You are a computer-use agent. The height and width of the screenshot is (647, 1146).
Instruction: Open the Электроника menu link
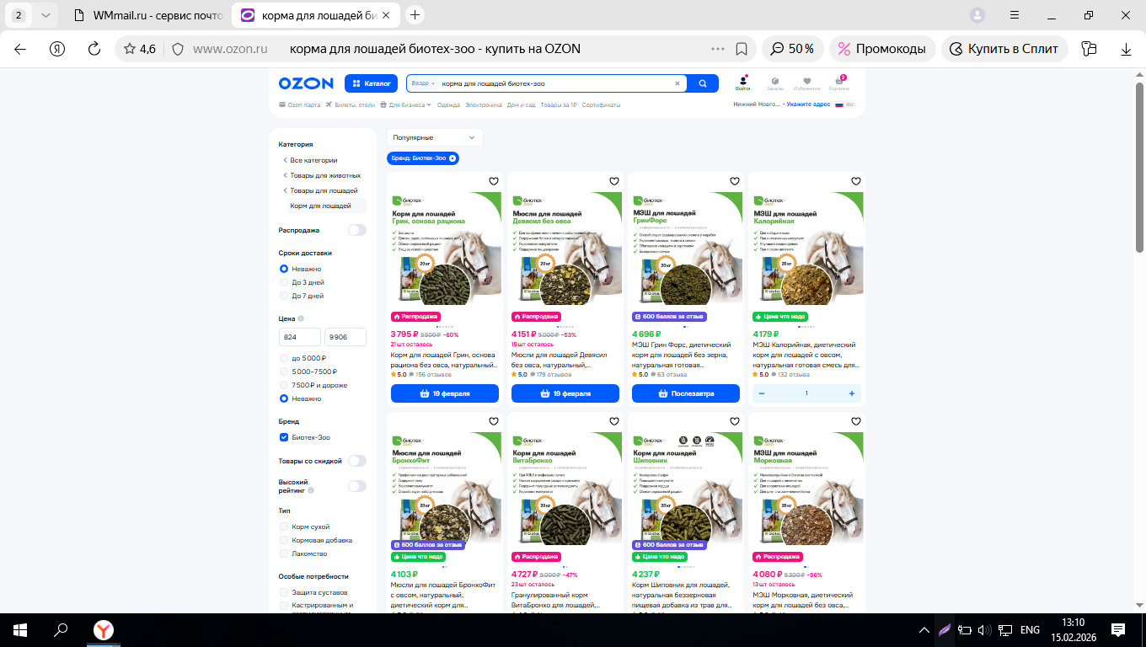(484, 105)
